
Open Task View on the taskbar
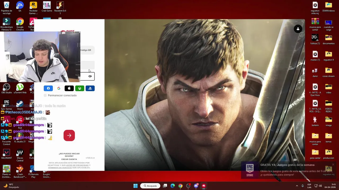[165, 186]
